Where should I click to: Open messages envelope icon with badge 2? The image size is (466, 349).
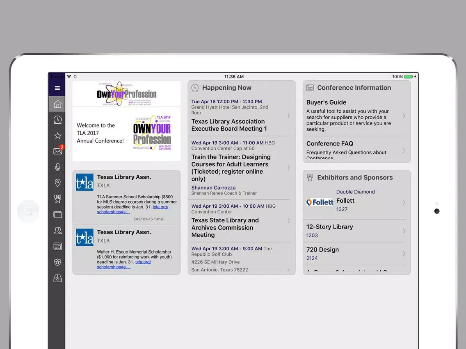point(58,151)
